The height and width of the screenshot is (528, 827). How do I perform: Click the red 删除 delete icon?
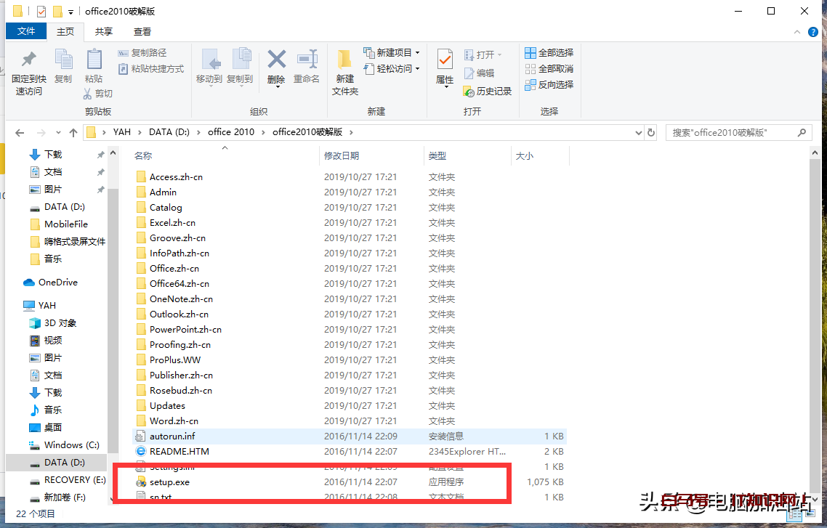[276, 60]
